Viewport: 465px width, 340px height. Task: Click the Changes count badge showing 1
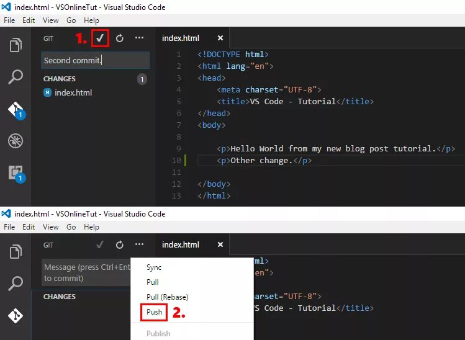coord(142,79)
